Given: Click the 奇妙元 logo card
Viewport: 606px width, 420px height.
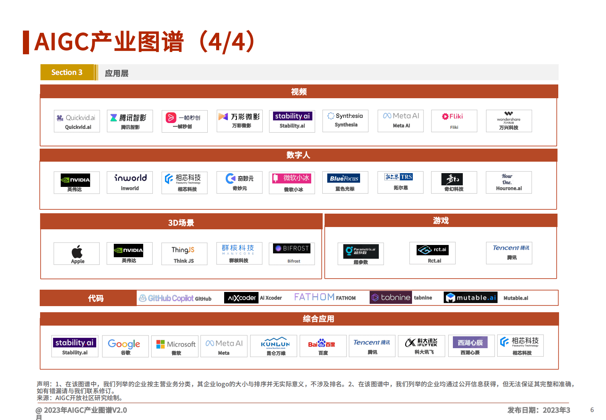Looking at the screenshot, I should (x=239, y=182).
